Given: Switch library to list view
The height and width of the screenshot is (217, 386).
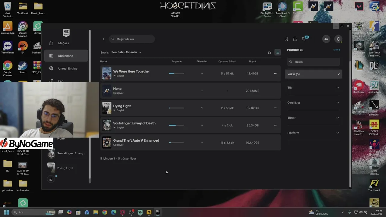Looking at the screenshot, I should (x=277, y=52).
